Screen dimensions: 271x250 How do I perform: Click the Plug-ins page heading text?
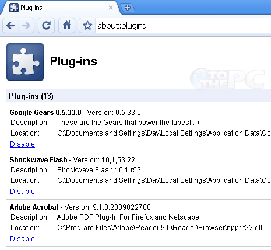[x=73, y=62]
